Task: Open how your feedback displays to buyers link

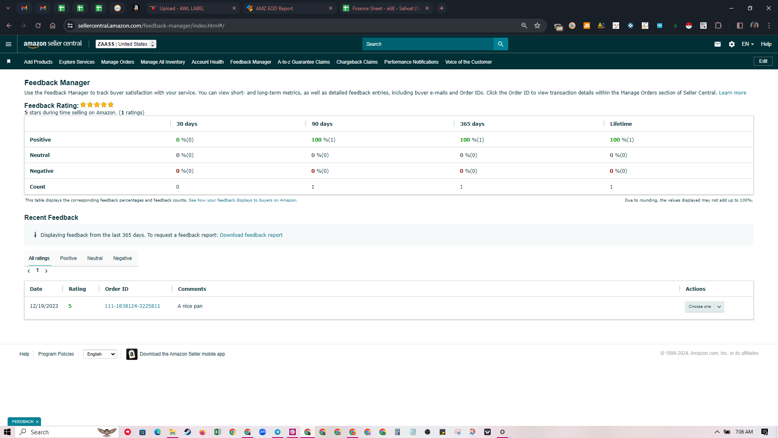Action: coord(242,200)
